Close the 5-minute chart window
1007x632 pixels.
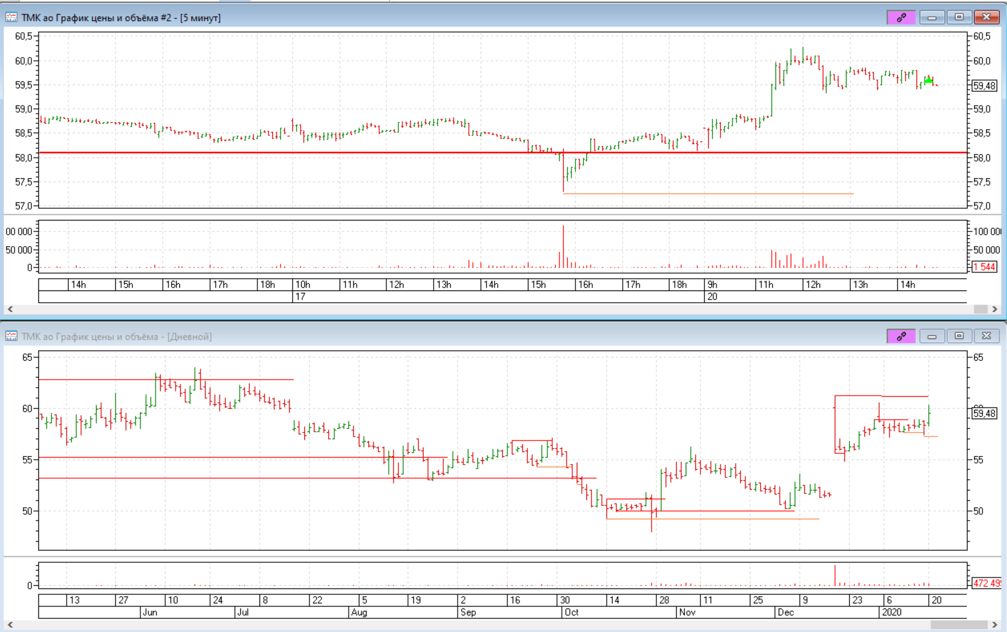986,17
